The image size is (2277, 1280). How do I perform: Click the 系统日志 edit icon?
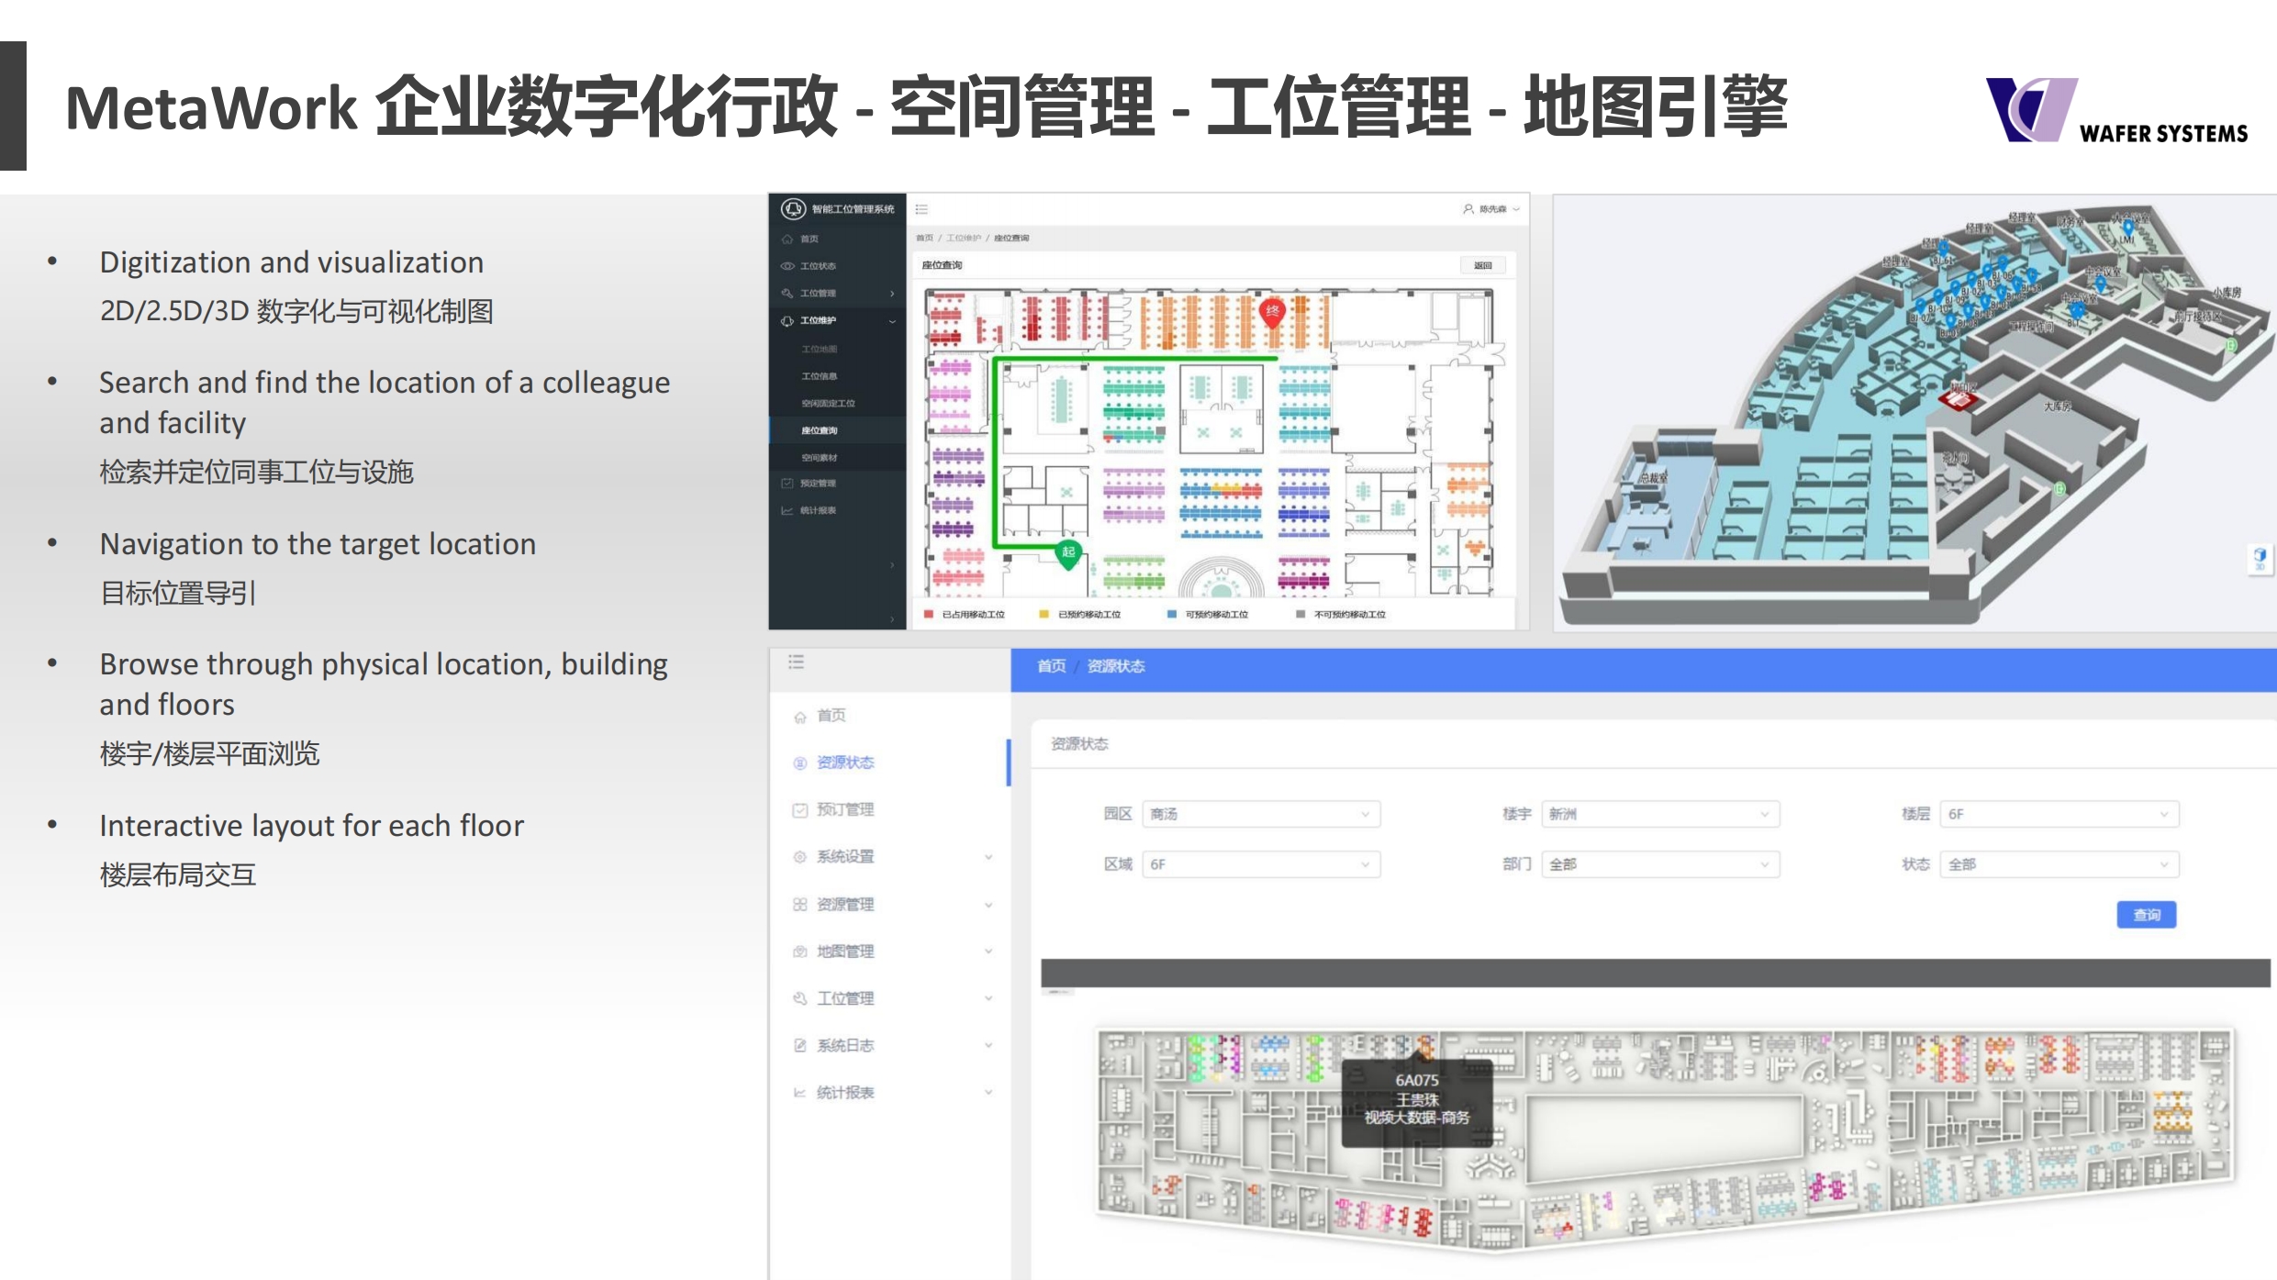coord(800,1045)
